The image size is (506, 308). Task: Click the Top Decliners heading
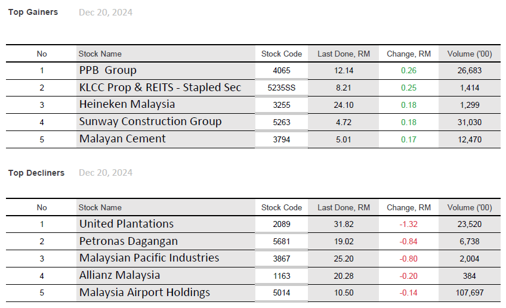tap(36, 173)
